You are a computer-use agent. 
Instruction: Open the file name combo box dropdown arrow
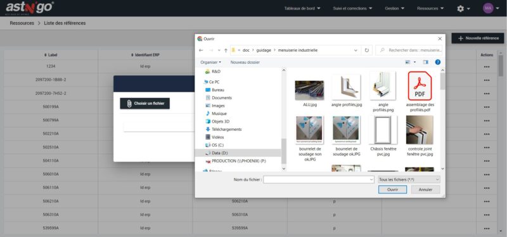click(x=371, y=179)
